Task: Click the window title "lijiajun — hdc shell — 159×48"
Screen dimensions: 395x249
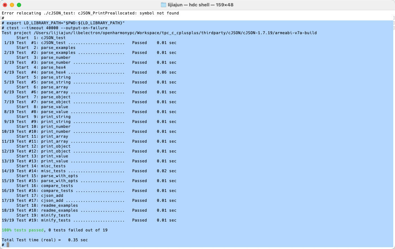Action: 200,5
